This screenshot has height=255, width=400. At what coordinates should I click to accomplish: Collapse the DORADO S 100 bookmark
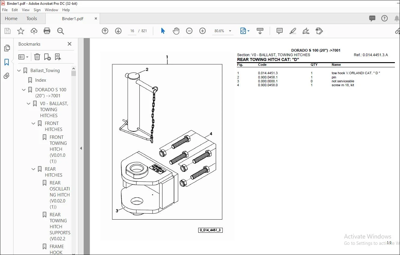coord(24,90)
